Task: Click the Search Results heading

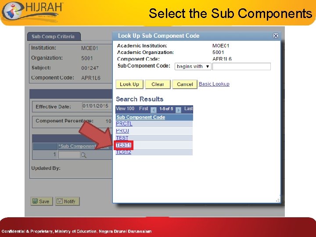Action: click(140, 99)
